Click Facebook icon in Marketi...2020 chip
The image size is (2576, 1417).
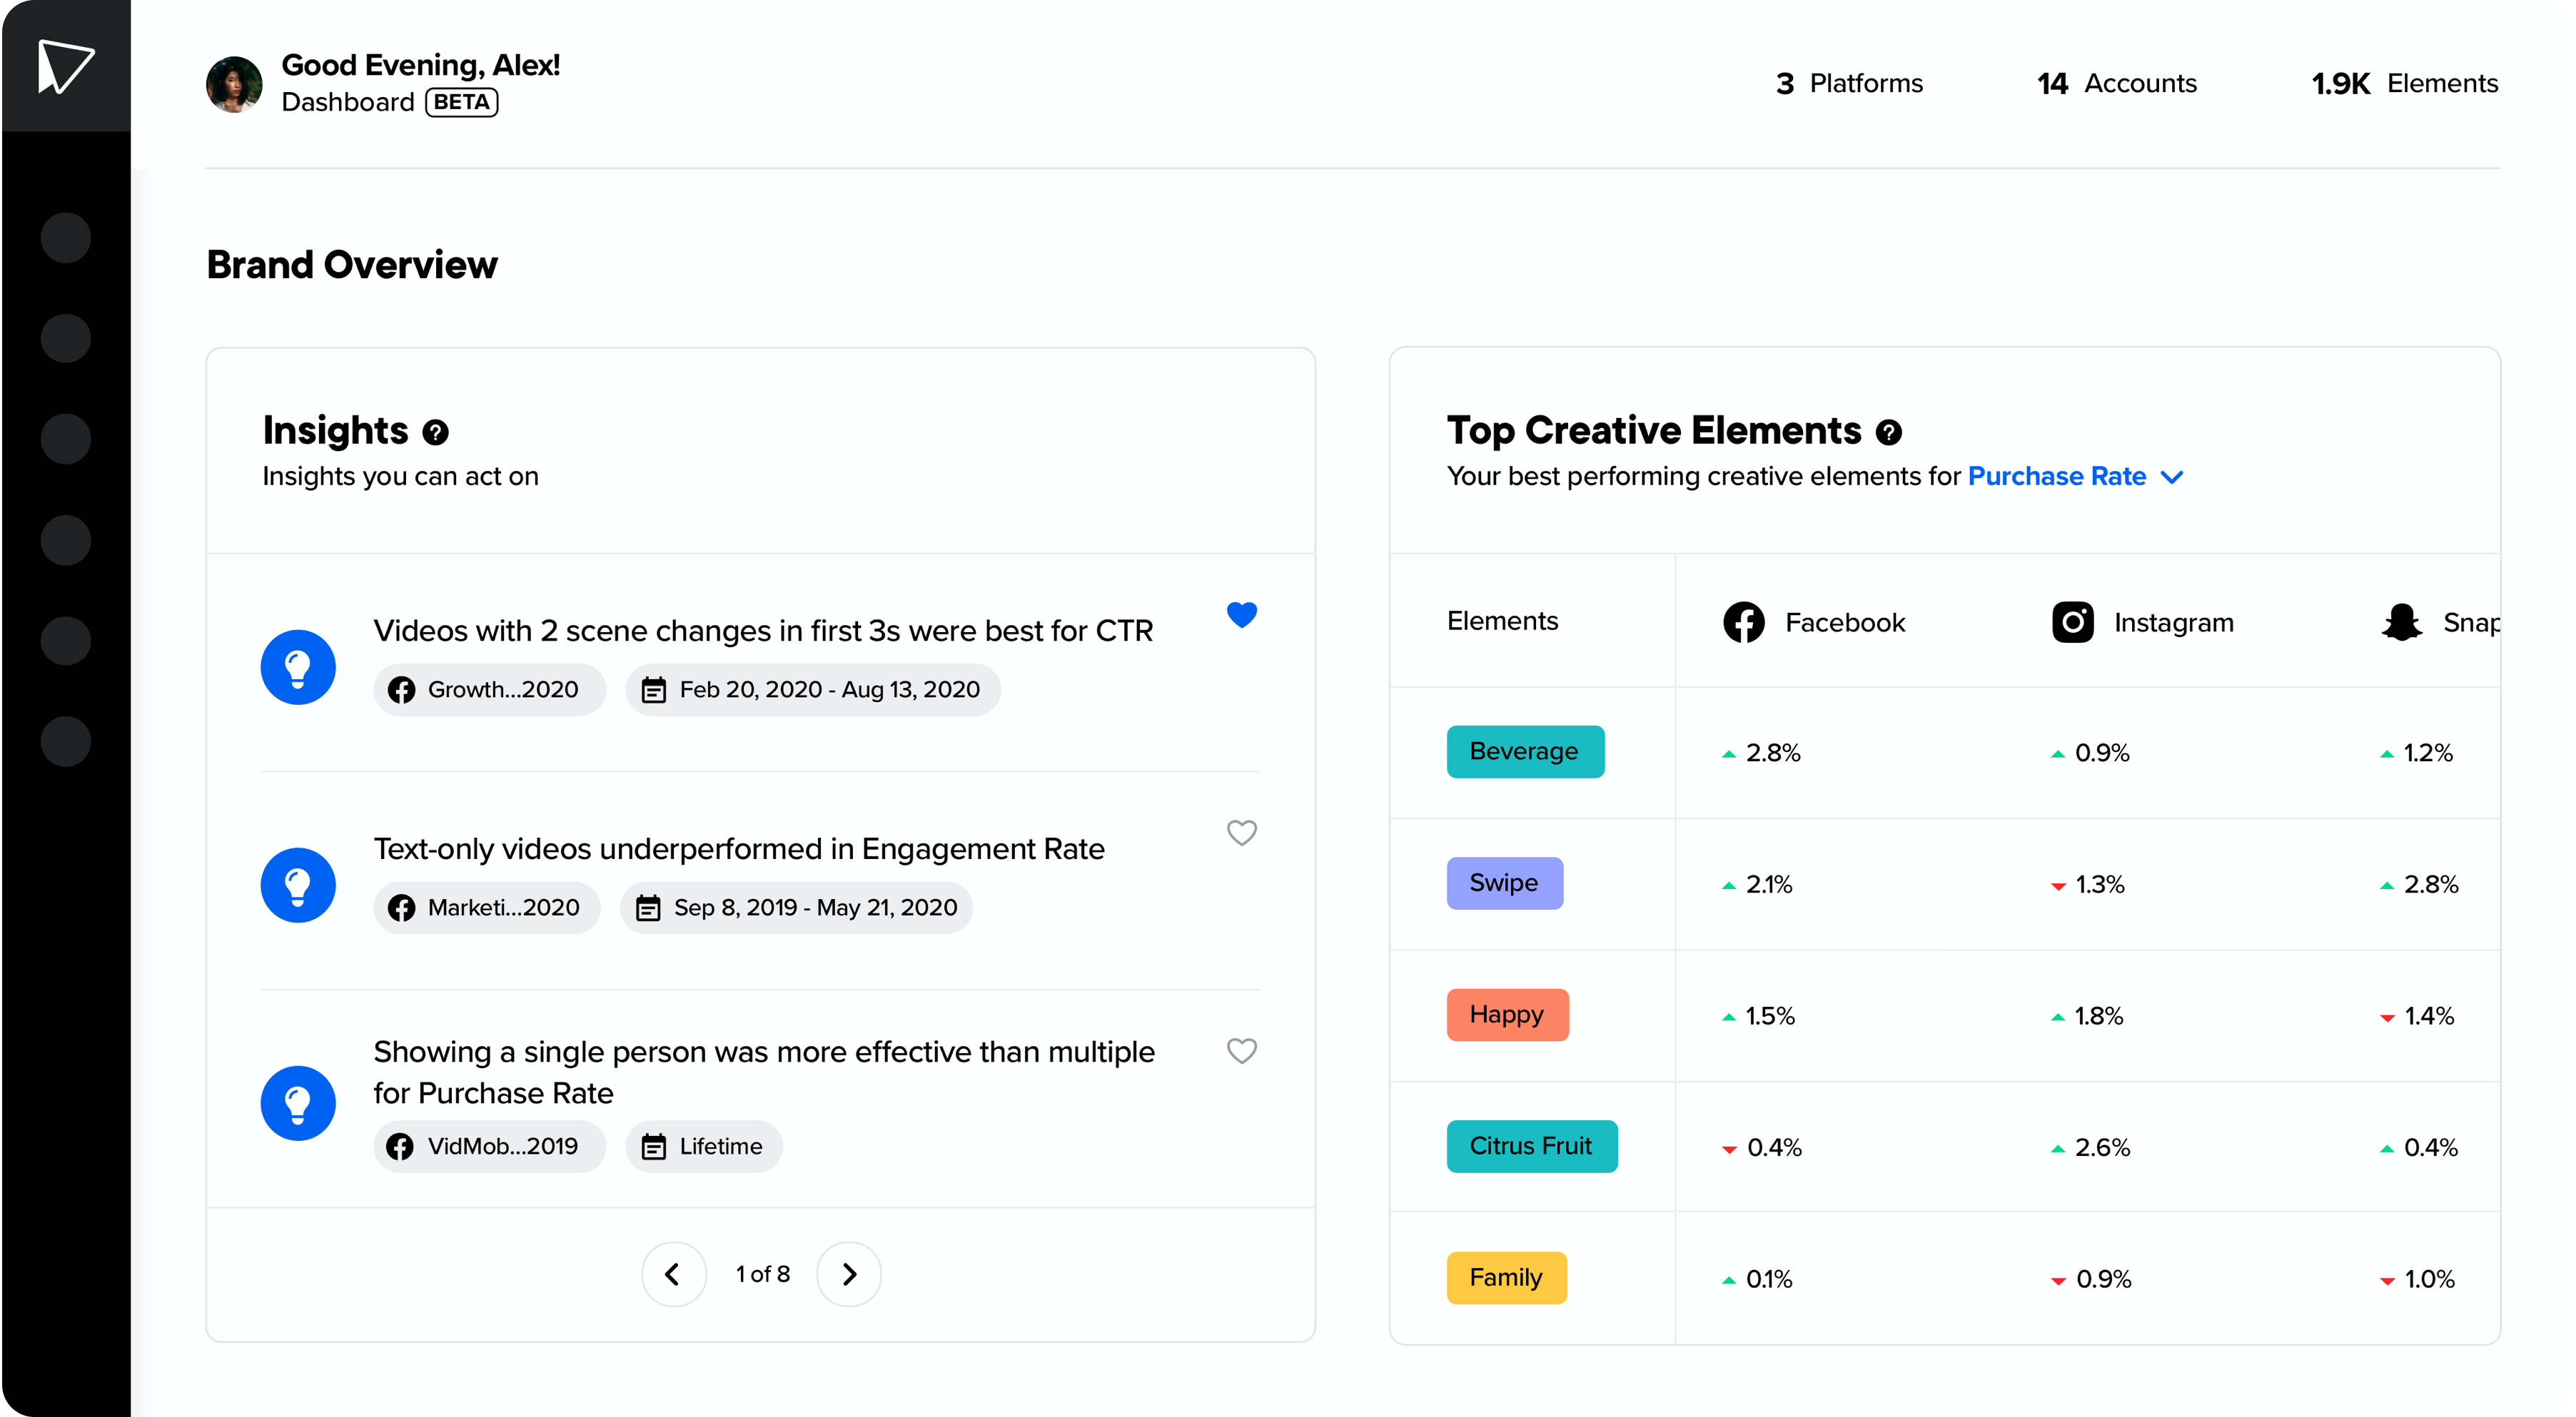[x=402, y=908]
